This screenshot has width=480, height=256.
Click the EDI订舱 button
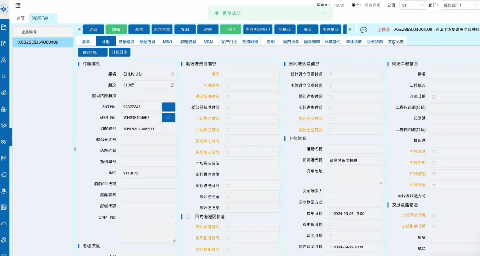coord(92,52)
